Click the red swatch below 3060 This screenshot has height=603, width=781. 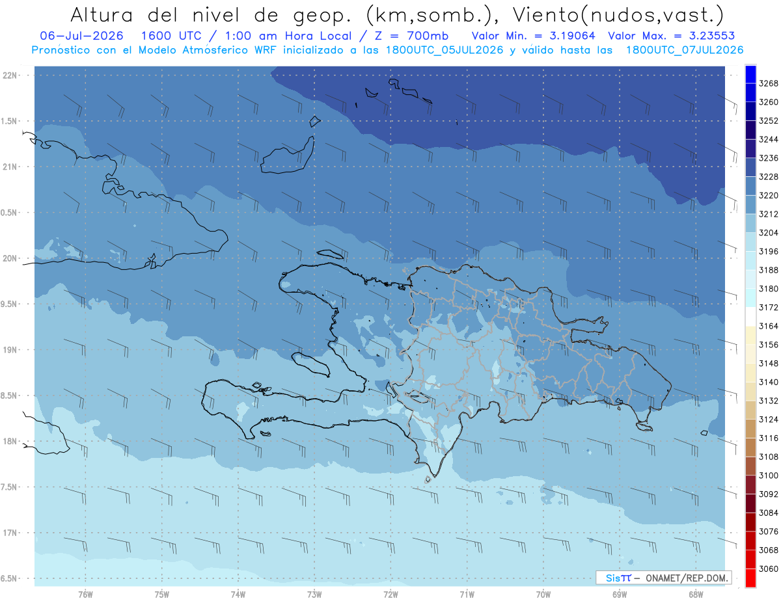[x=750, y=578]
